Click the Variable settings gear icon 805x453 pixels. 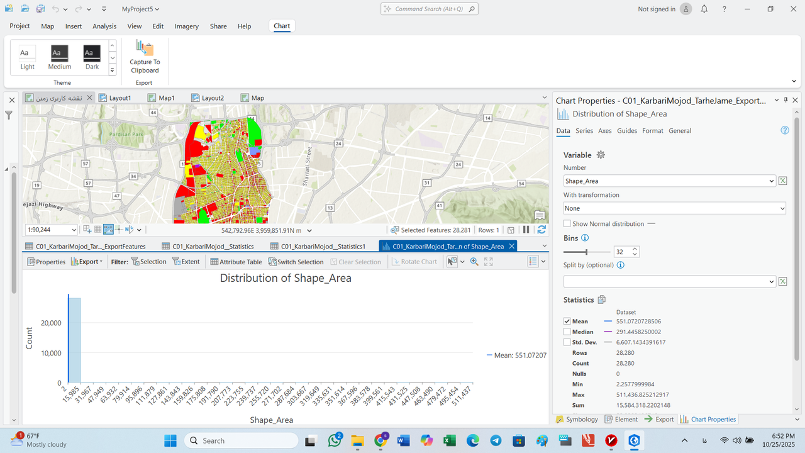click(x=601, y=155)
